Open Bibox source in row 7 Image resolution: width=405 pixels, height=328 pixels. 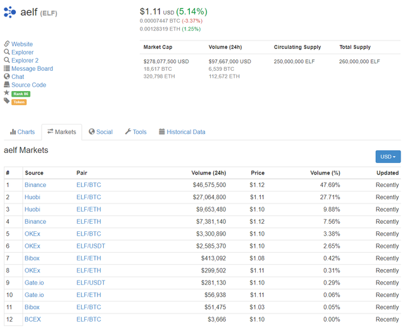click(32, 258)
